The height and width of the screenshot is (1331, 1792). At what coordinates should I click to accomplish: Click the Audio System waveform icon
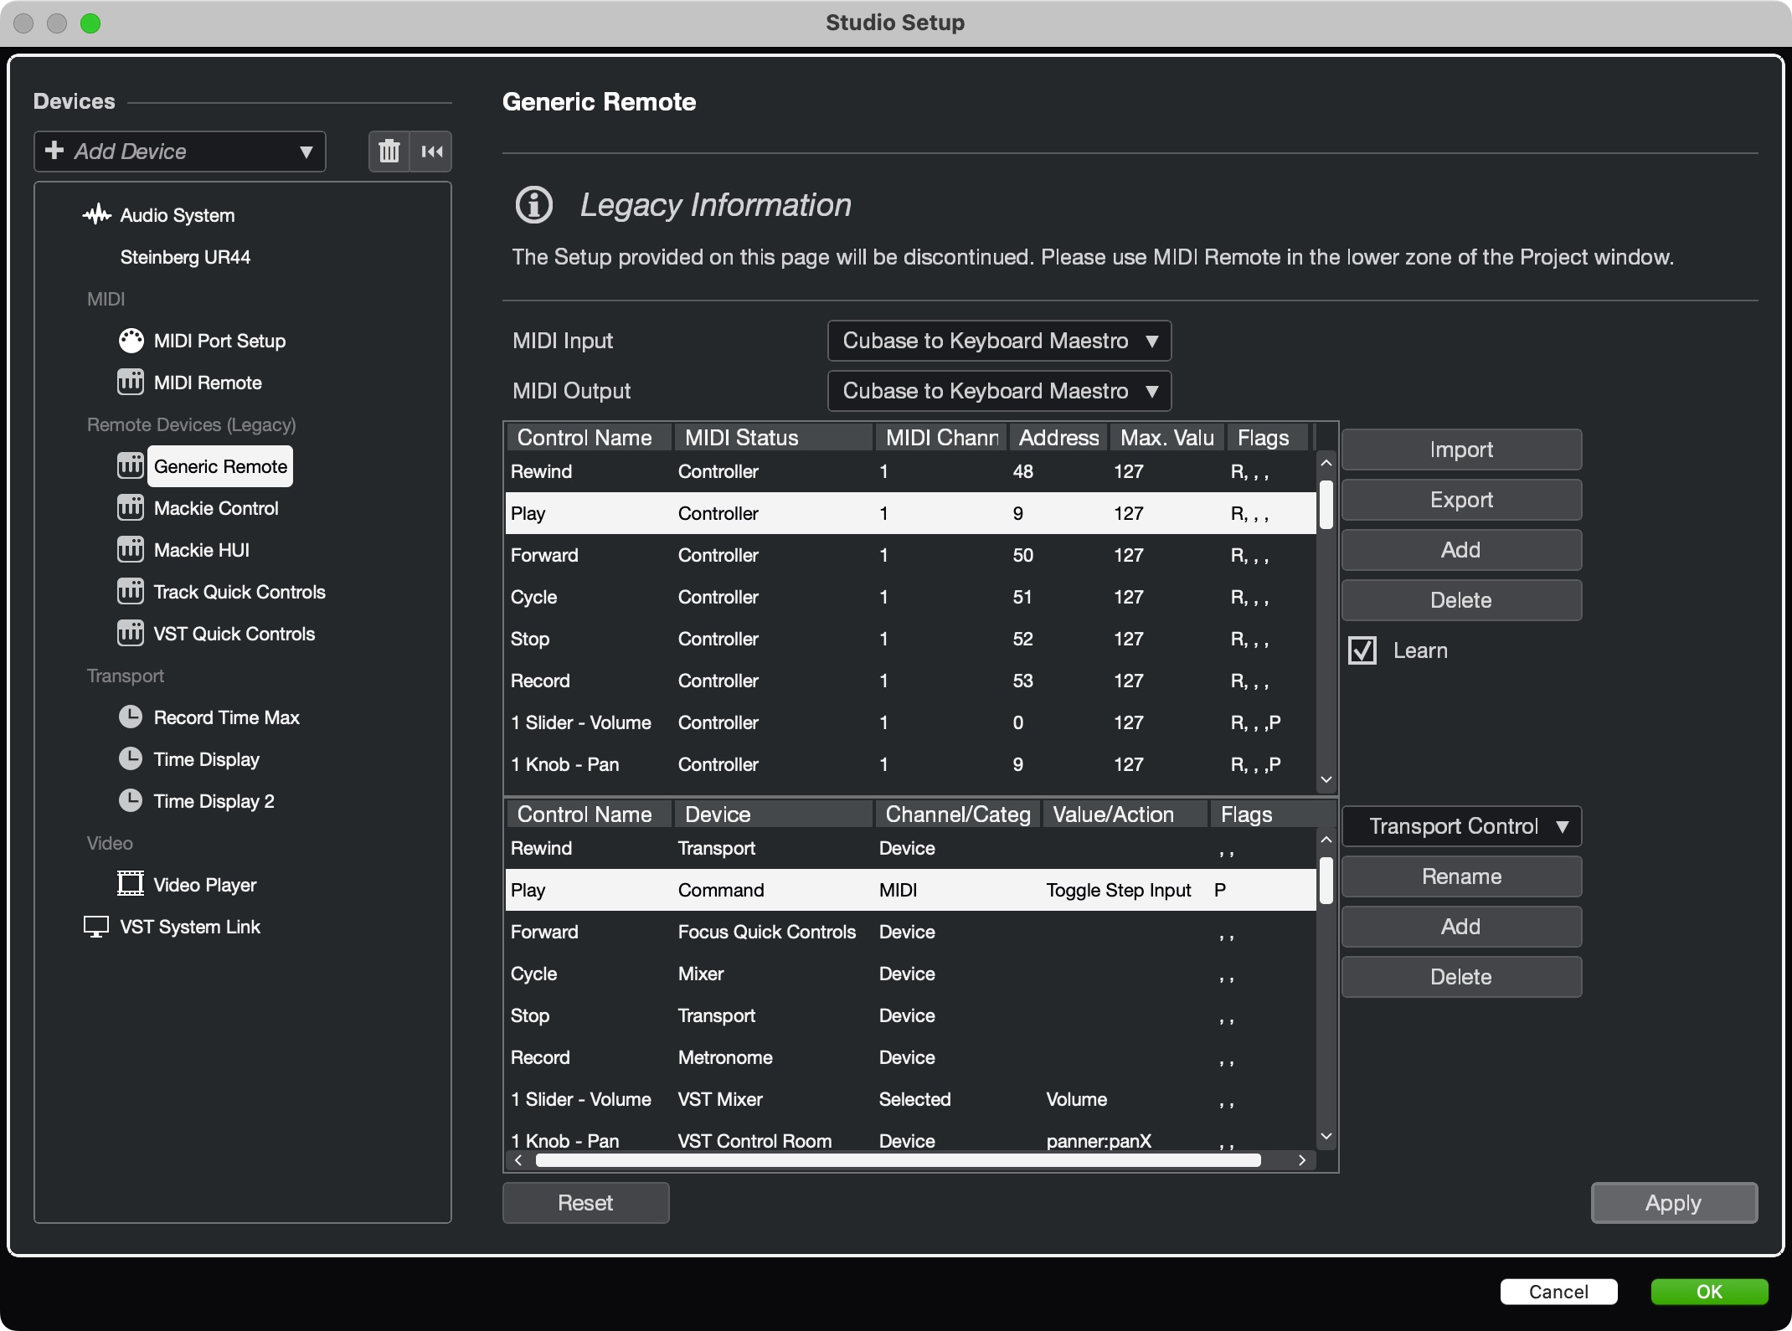point(97,215)
